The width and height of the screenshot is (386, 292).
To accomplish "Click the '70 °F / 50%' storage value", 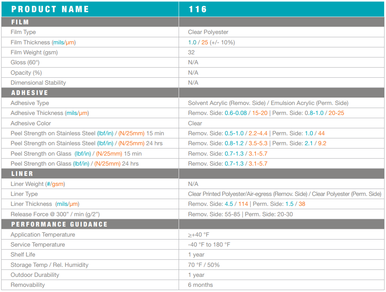I will pyautogui.click(x=204, y=265).
